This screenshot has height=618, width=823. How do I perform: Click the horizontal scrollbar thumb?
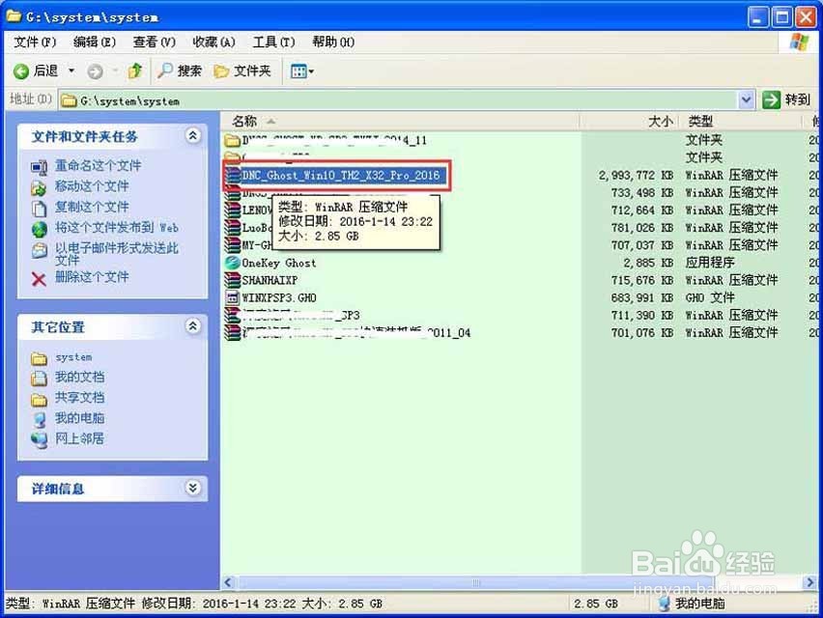(x=476, y=582)
